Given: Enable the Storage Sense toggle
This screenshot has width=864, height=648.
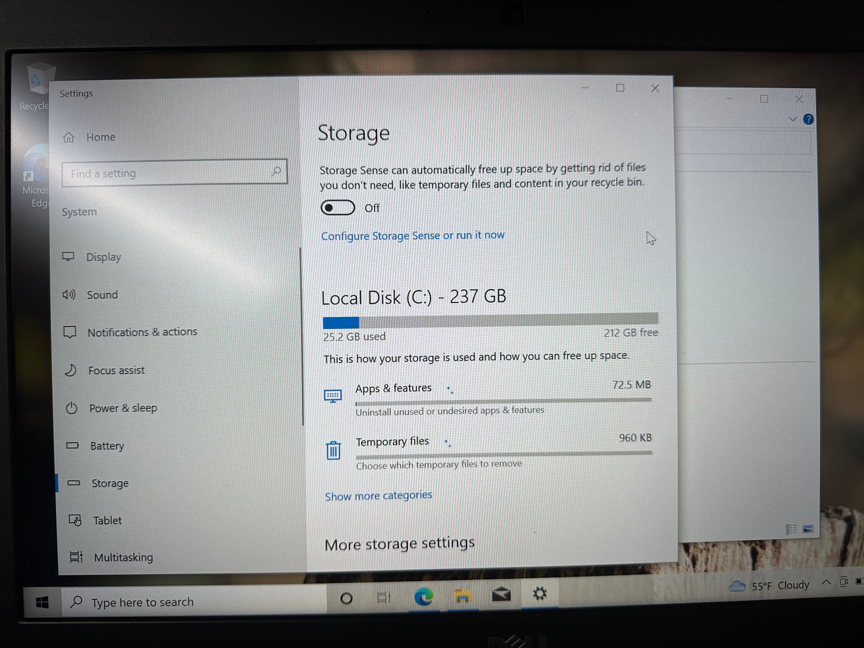Looking at the screenshot, I should click(337, 207).
